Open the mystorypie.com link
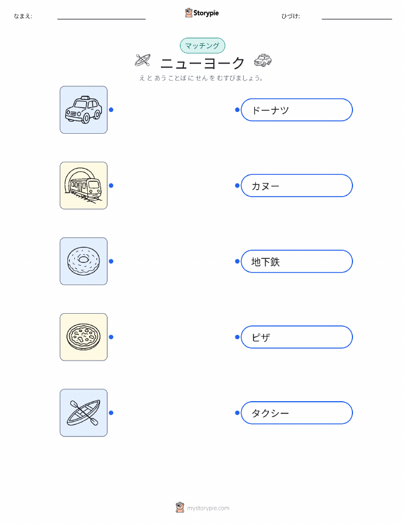Image resolution: width=405 pixels, height=524 pixels. (208, 508)
